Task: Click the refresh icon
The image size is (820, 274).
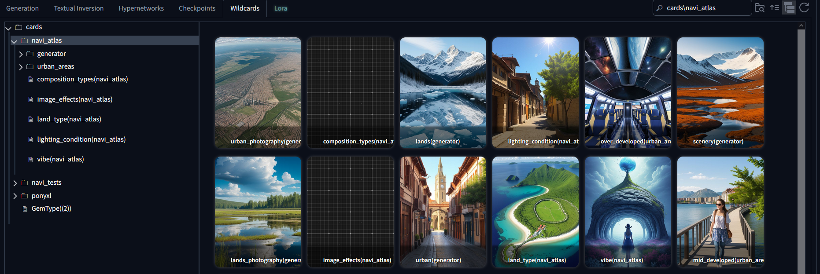Action: click(804, 8)
